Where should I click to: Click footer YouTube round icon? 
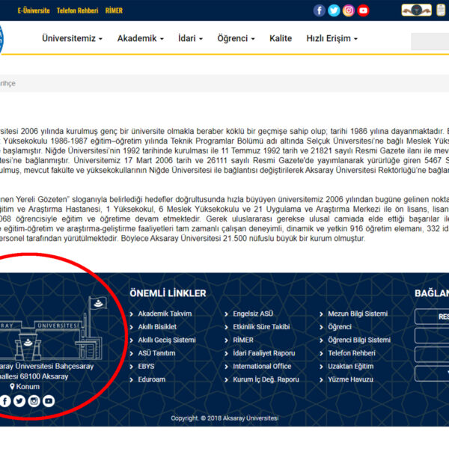(49, 401)
